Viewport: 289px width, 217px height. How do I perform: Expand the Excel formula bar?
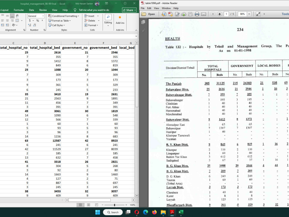coord(136,36)
